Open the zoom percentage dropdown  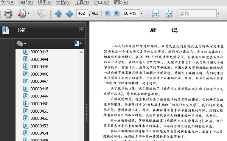coord(142,14)
